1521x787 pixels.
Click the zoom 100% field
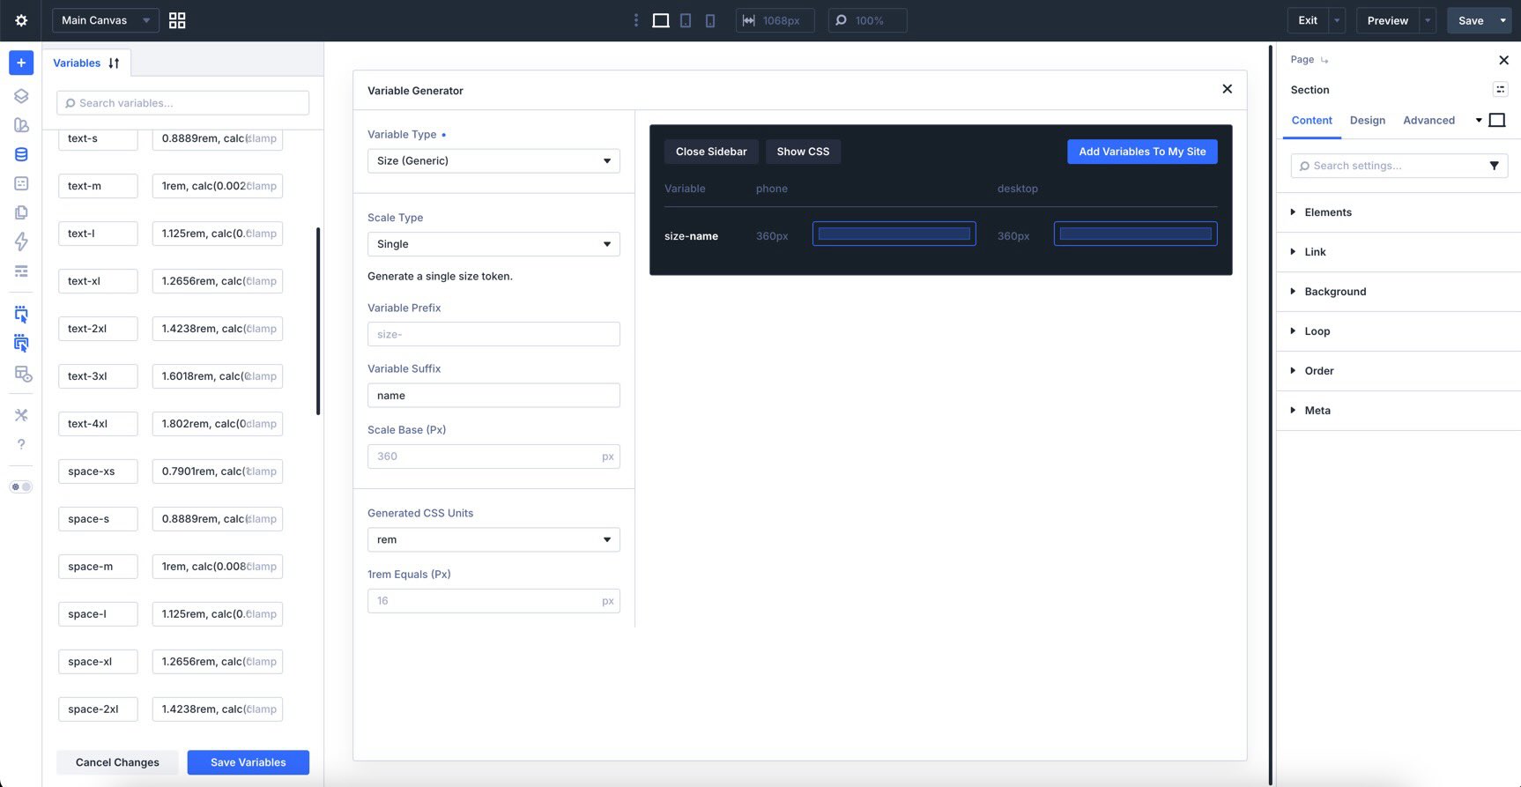[x=867, y=20]
